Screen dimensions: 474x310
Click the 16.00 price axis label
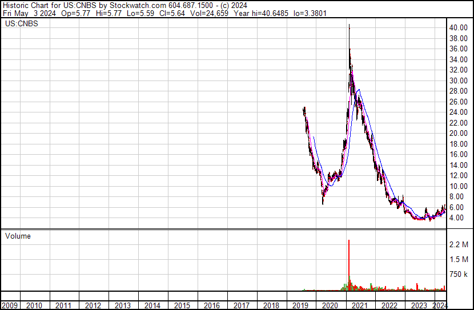pos(458,154)
